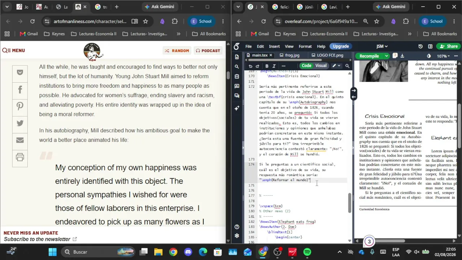462x260 pixels.
Task: Open left browser tab search dropdown
Action: click(7, 7)
